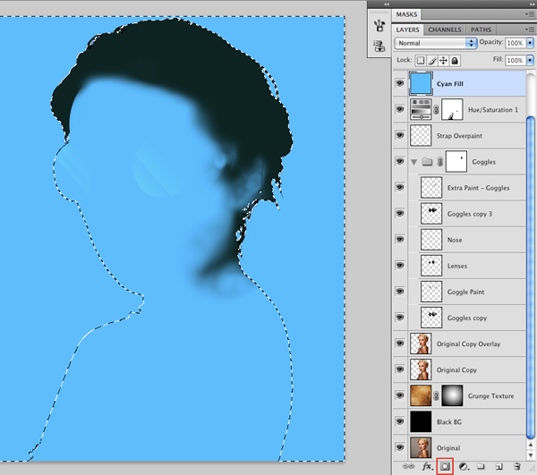Click the Hue/Saturation adjustment icon thumbnail
Image resolution: width=537 pixels, height=475 pixels.
(x=421, y=109)
